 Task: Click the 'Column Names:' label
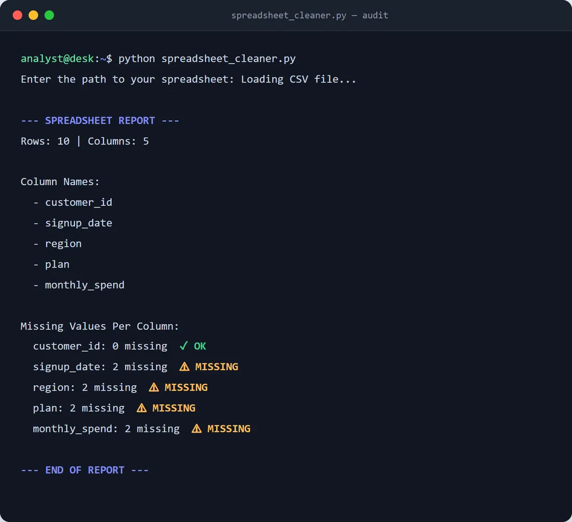(60, 181)
